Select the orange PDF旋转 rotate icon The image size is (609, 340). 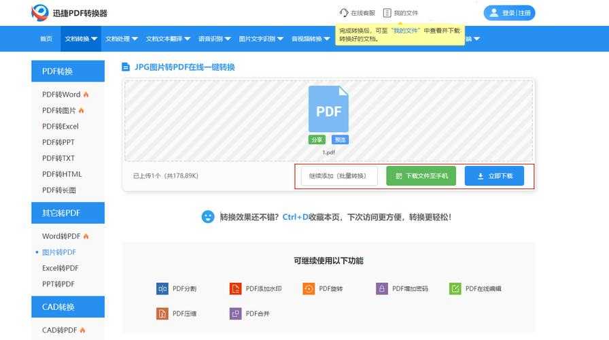309,288
